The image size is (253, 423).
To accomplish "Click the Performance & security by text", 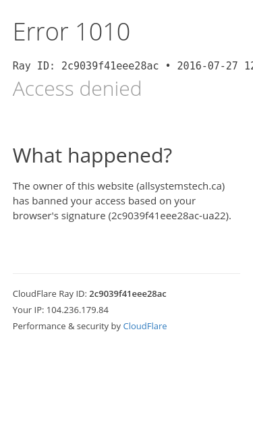I will click(x=67, y=326).
